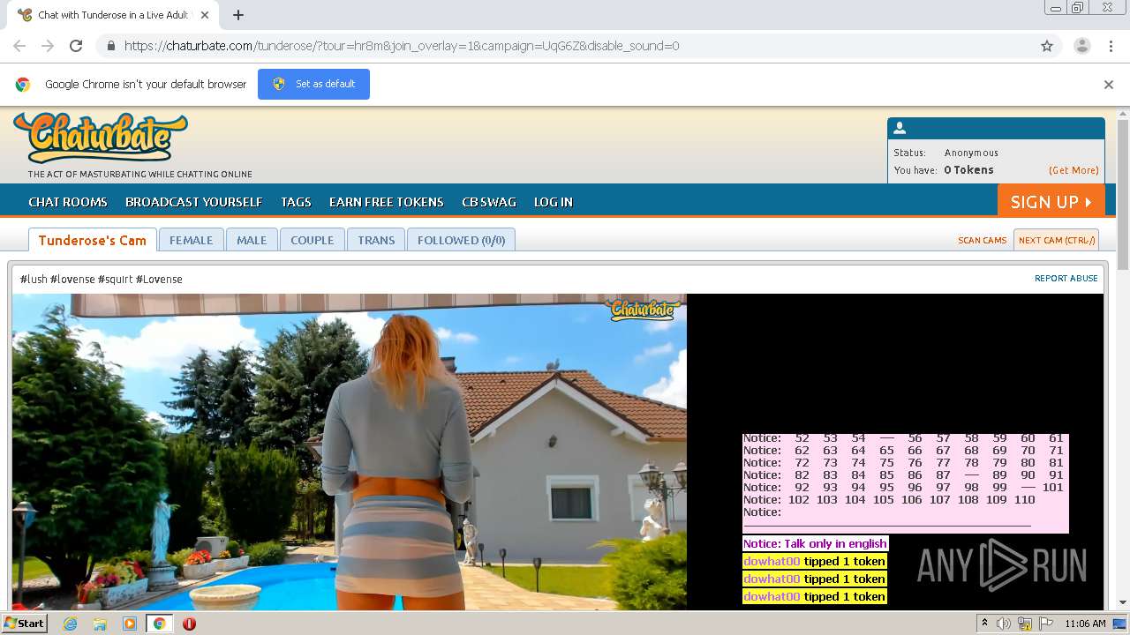
Task: Click the site logo in header
Action: 101,137
